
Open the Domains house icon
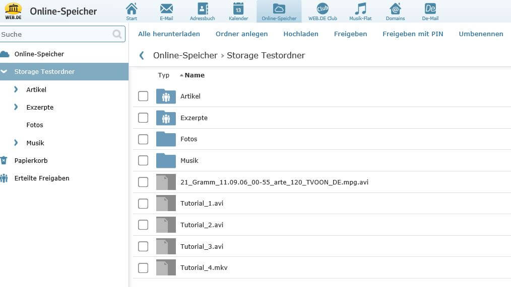(396, 9)
